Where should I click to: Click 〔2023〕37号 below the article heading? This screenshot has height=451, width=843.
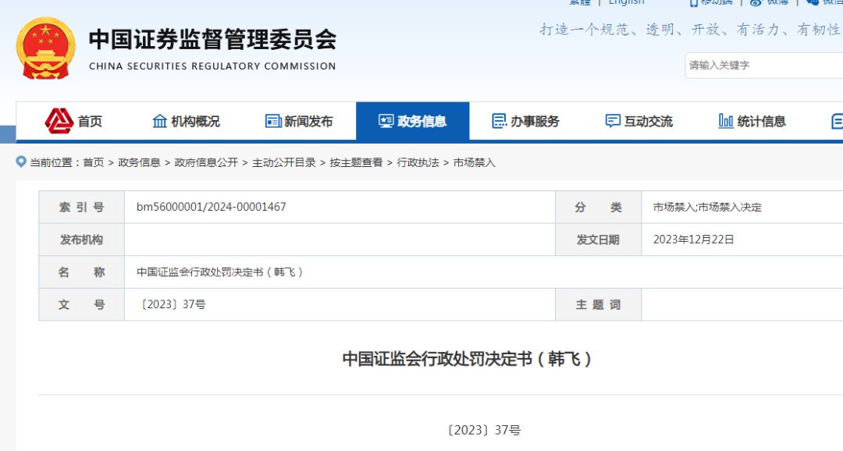[x=483, y=430]
